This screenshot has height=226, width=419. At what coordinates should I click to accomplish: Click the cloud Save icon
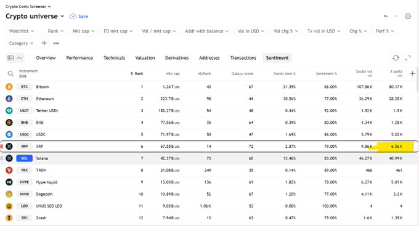pyautogui.click(x=73, y=16)
